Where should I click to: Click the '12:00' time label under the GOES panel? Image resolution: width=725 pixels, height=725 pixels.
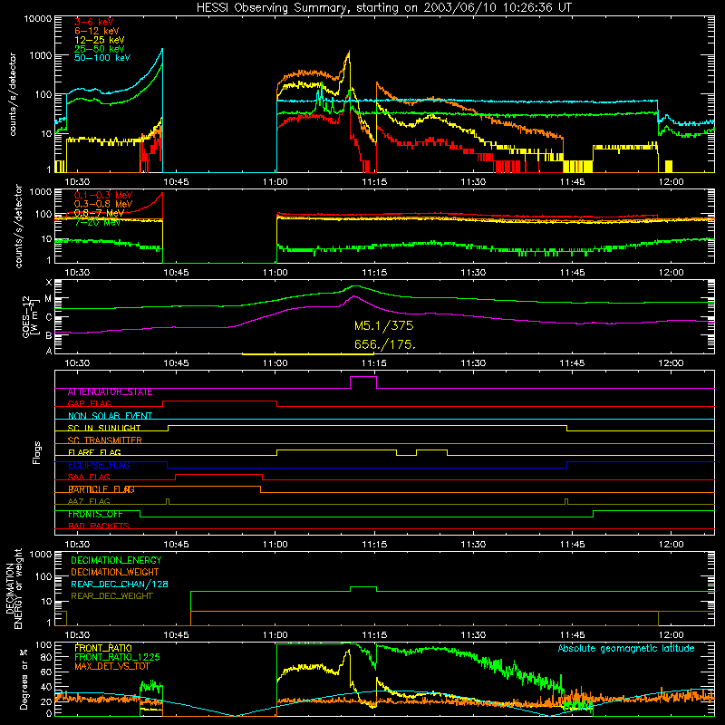671,363
